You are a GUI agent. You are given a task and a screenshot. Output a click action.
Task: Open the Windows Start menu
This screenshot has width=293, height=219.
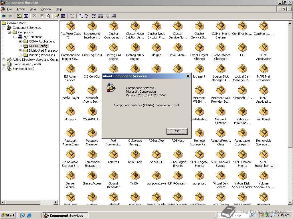[8, 215]
